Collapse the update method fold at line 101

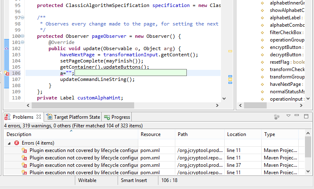click(x=23, y=42)
